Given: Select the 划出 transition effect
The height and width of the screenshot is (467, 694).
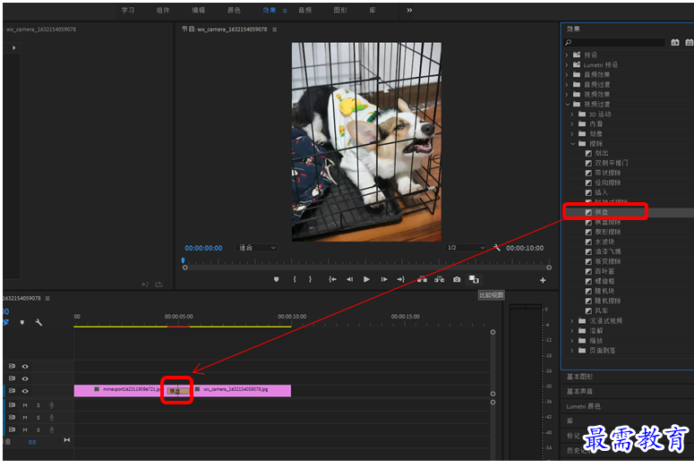Looking at the screenshot, I should point(601,153).
